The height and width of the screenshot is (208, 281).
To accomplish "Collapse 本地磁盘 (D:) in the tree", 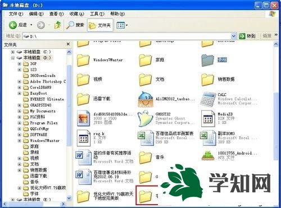I will click(x=13, y=58).
